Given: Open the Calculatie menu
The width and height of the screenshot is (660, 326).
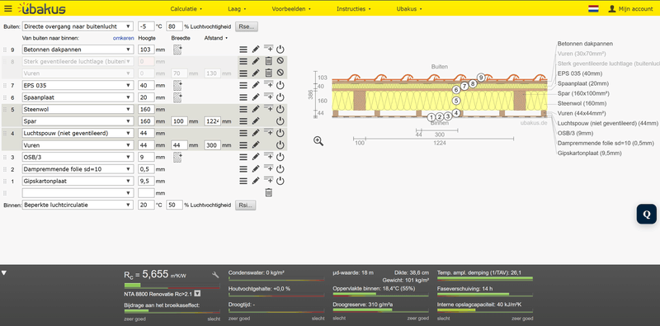Looking at the screenshot, I should [186, 8].
